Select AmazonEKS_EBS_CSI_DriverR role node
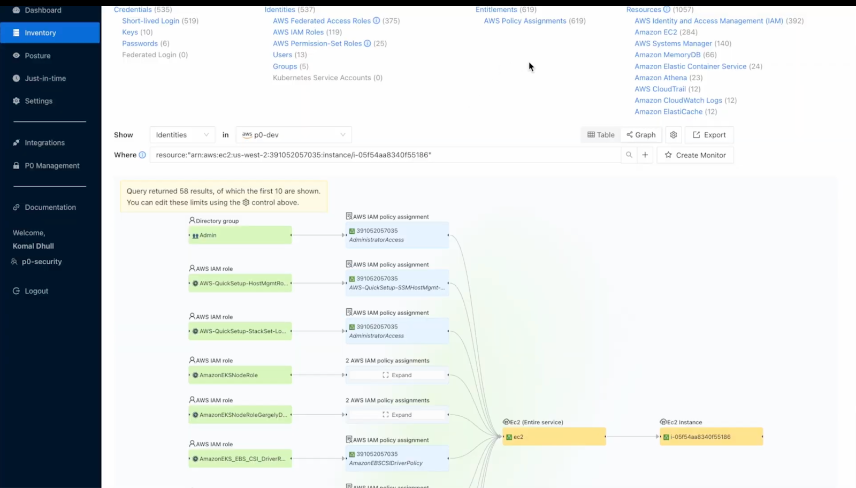This screenshot has height=488, width=856. pos(240,459)
